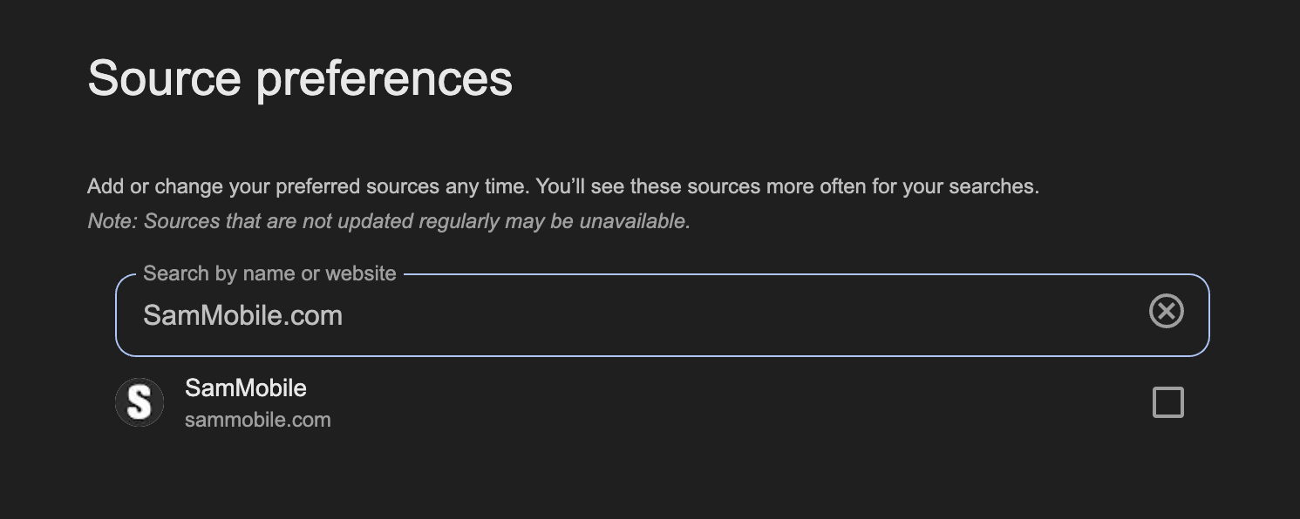Image resolution: width=1300 pixels, height=519 pixels.
Task: Select the SamMobile result name
Action: click(x=245, y=388)
